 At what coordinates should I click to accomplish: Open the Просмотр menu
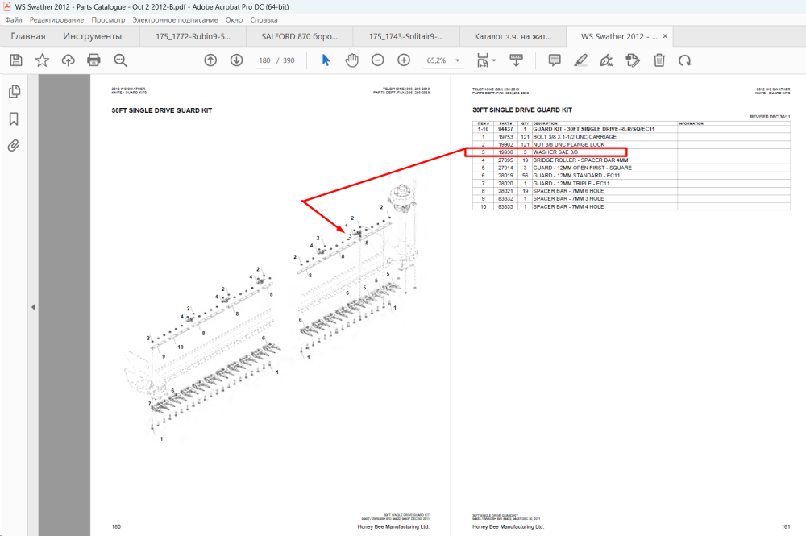[x=108, y=20]
